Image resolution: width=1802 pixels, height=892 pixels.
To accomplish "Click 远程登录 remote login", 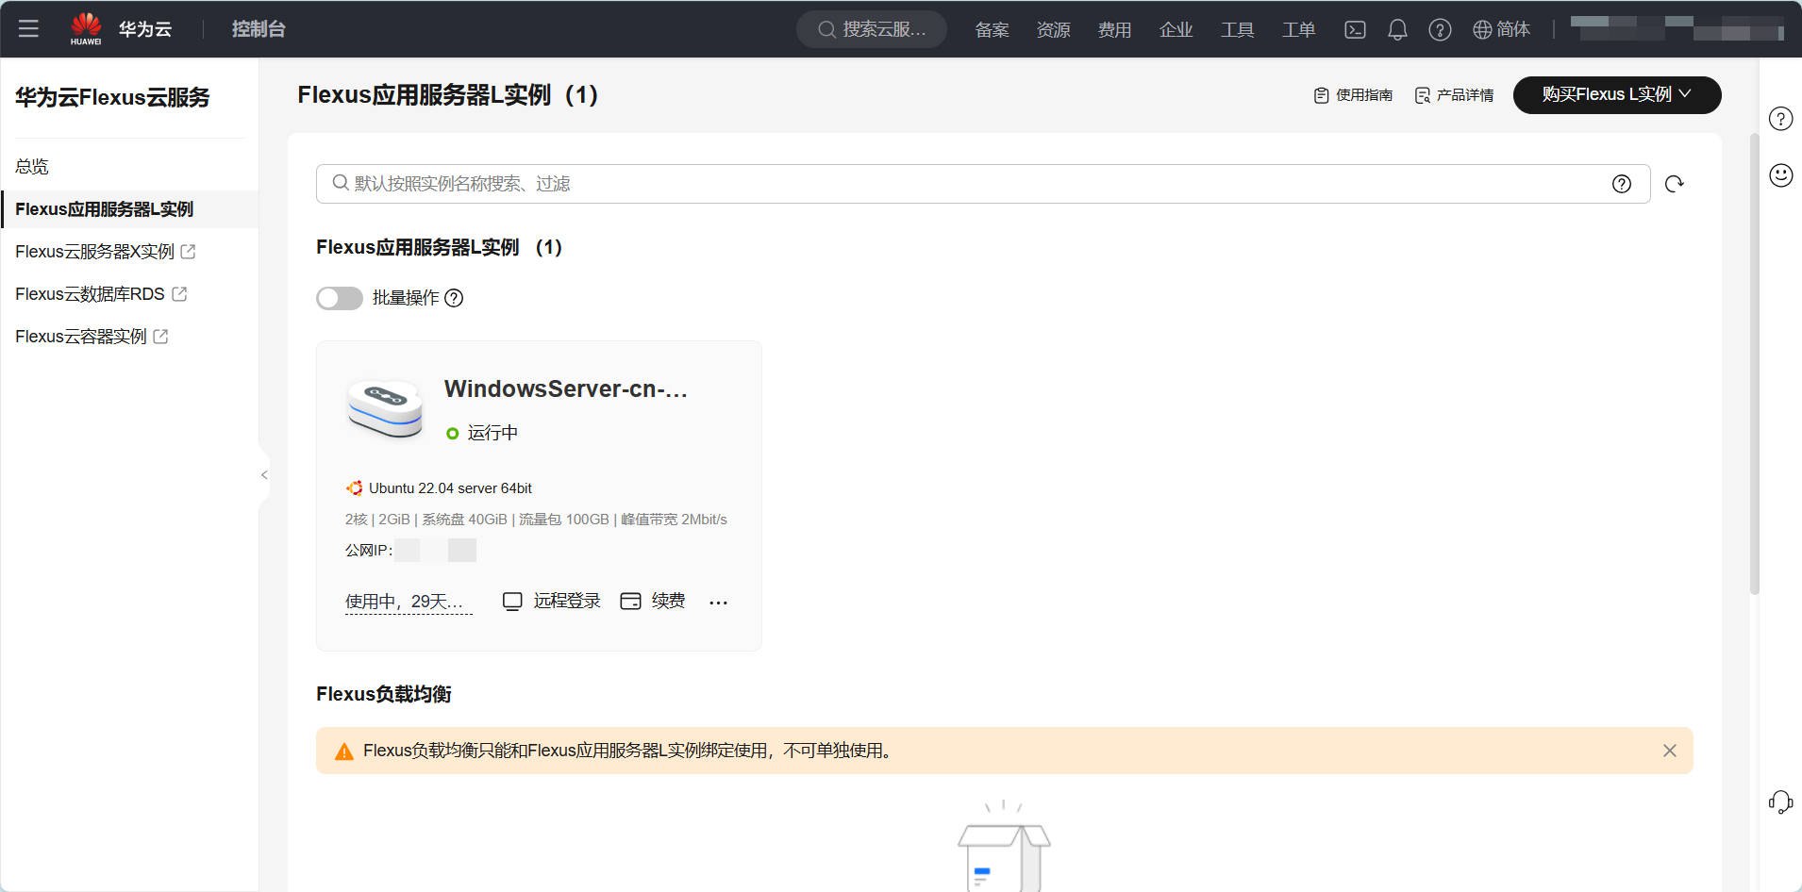I will pyautogui.click(x=552, y=602).
